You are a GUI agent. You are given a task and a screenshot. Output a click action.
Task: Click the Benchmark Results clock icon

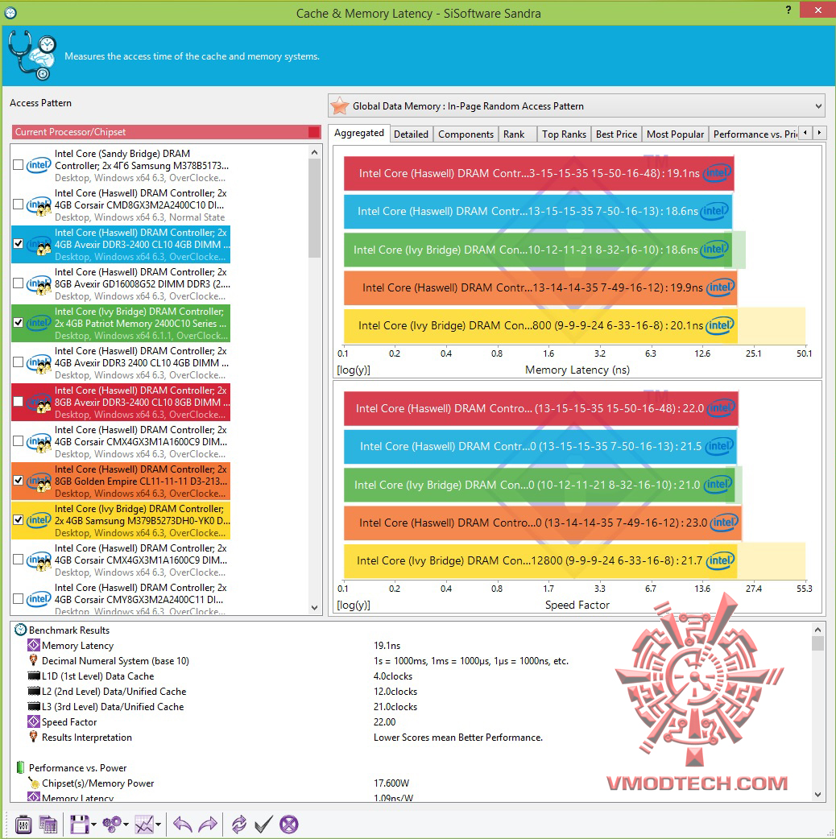coord(20,630)
